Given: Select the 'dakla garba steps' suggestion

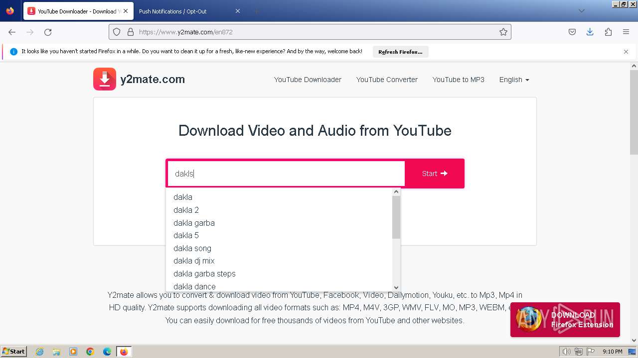Looking at the screenshot, I should 279,273.
